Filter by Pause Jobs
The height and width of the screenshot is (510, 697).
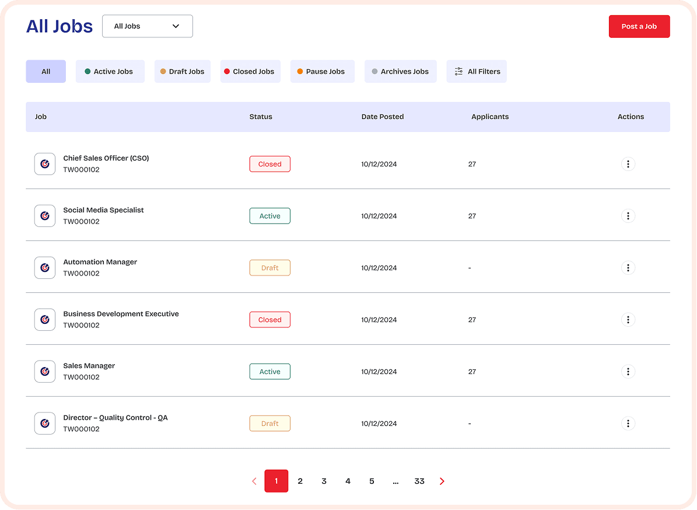323,72
